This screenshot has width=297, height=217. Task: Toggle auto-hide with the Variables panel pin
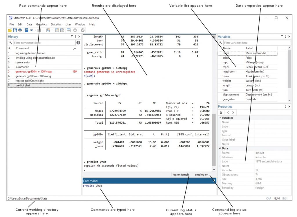pos(285,37)
